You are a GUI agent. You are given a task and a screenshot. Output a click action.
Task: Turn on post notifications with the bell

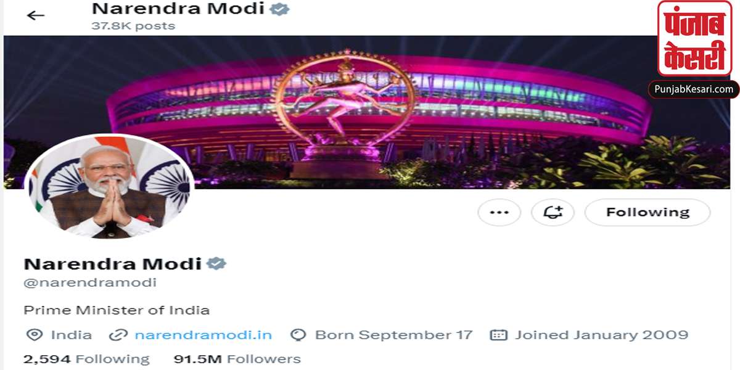pos(553,213)
